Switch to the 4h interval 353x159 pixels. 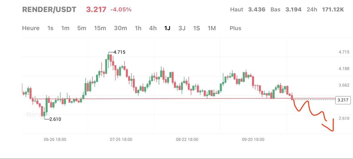tap(153, 28)
